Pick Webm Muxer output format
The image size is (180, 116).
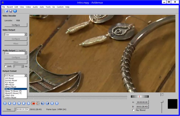coord(16,97)
